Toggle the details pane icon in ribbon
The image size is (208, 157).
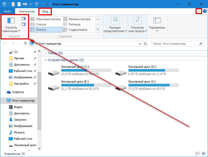[x=24, y=24]
